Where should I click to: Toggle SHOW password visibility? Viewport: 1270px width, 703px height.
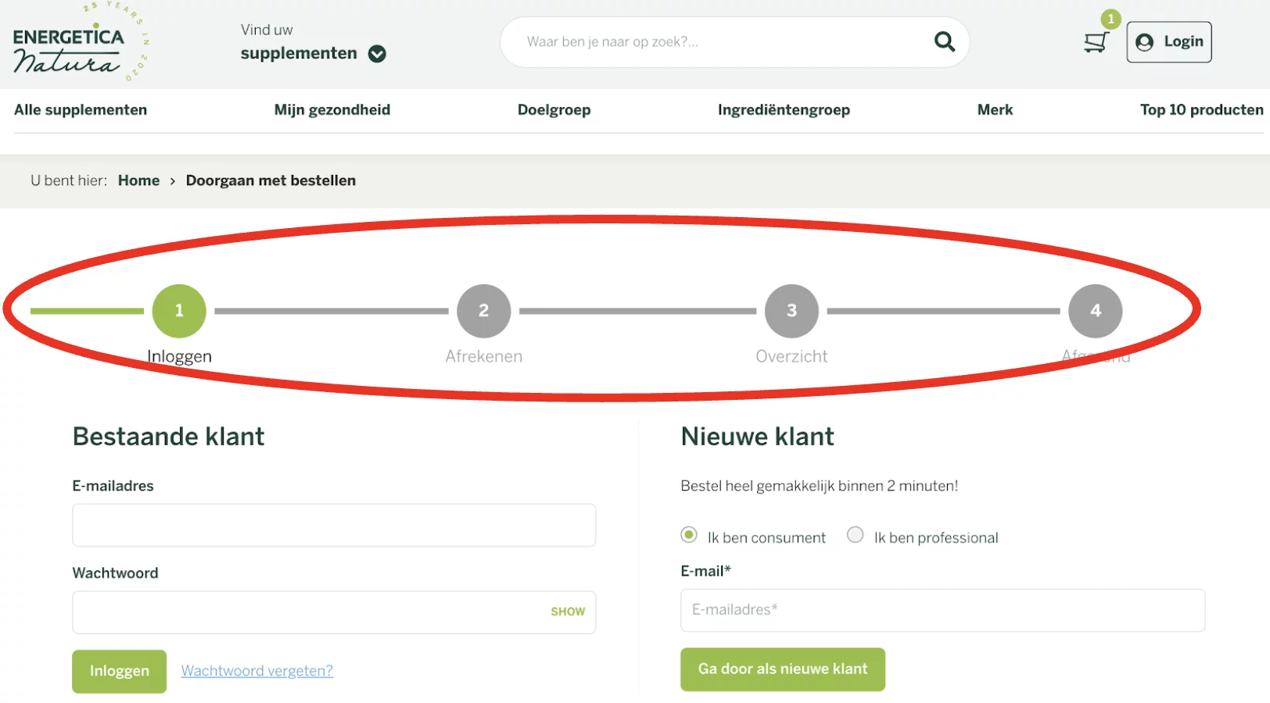568,612
